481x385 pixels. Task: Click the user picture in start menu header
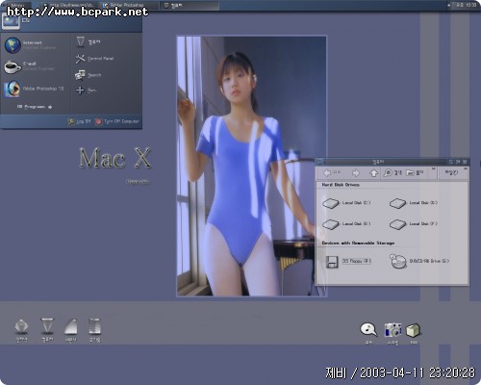pos(11,22)
